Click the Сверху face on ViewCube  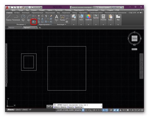[x=135, y=38]
